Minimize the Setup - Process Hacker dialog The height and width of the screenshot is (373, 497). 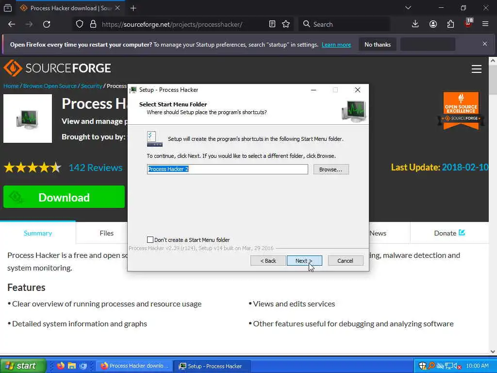point(314,90)
